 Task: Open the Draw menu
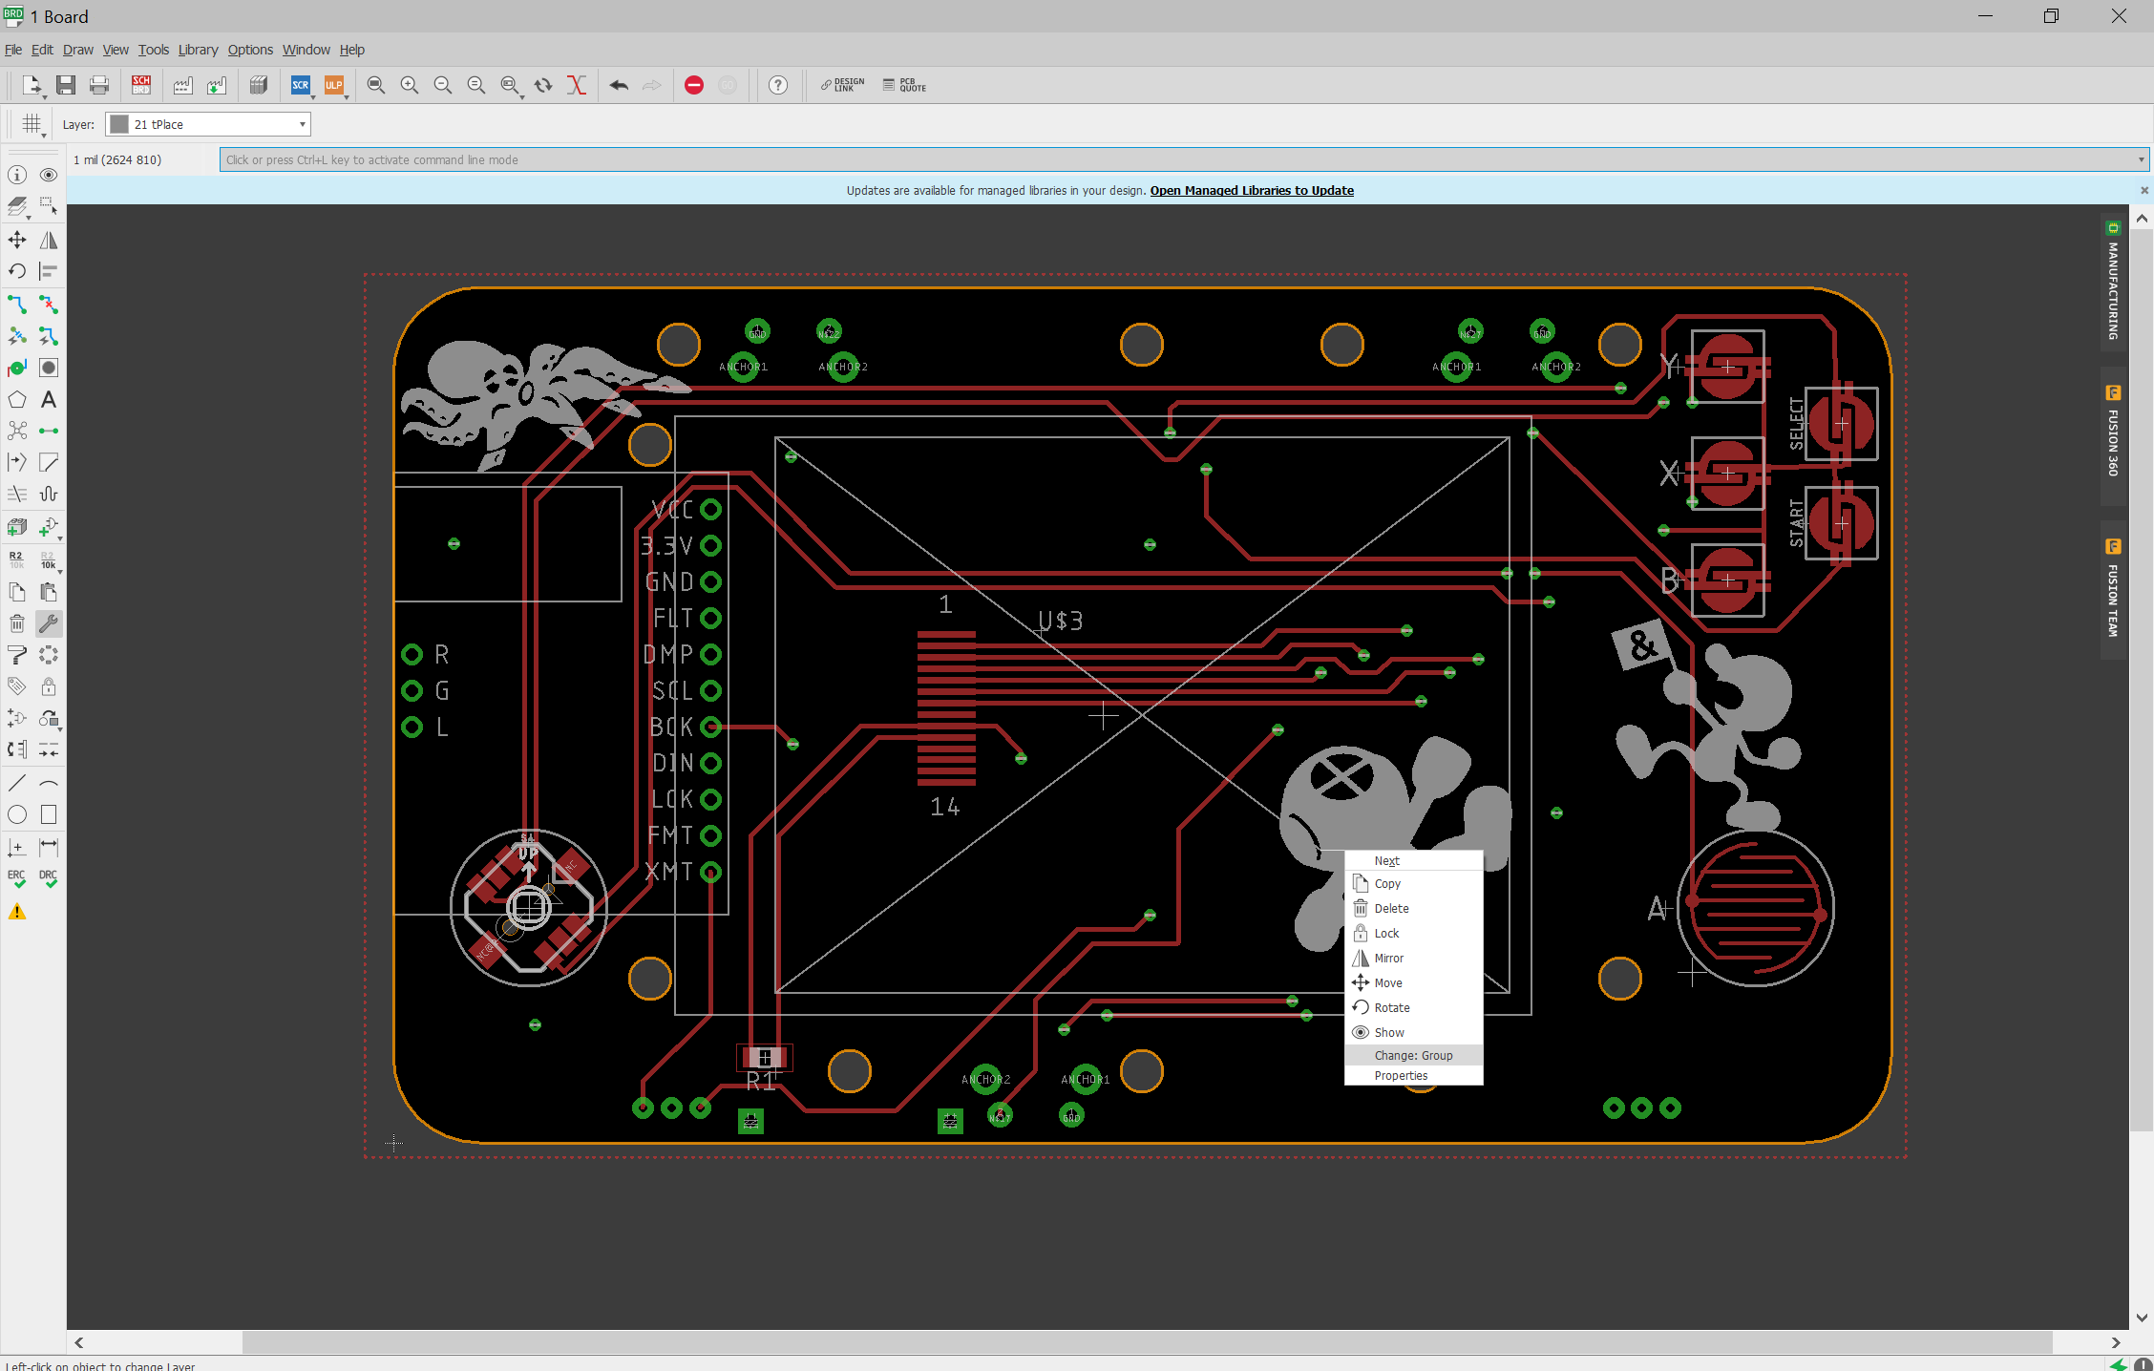78,50
